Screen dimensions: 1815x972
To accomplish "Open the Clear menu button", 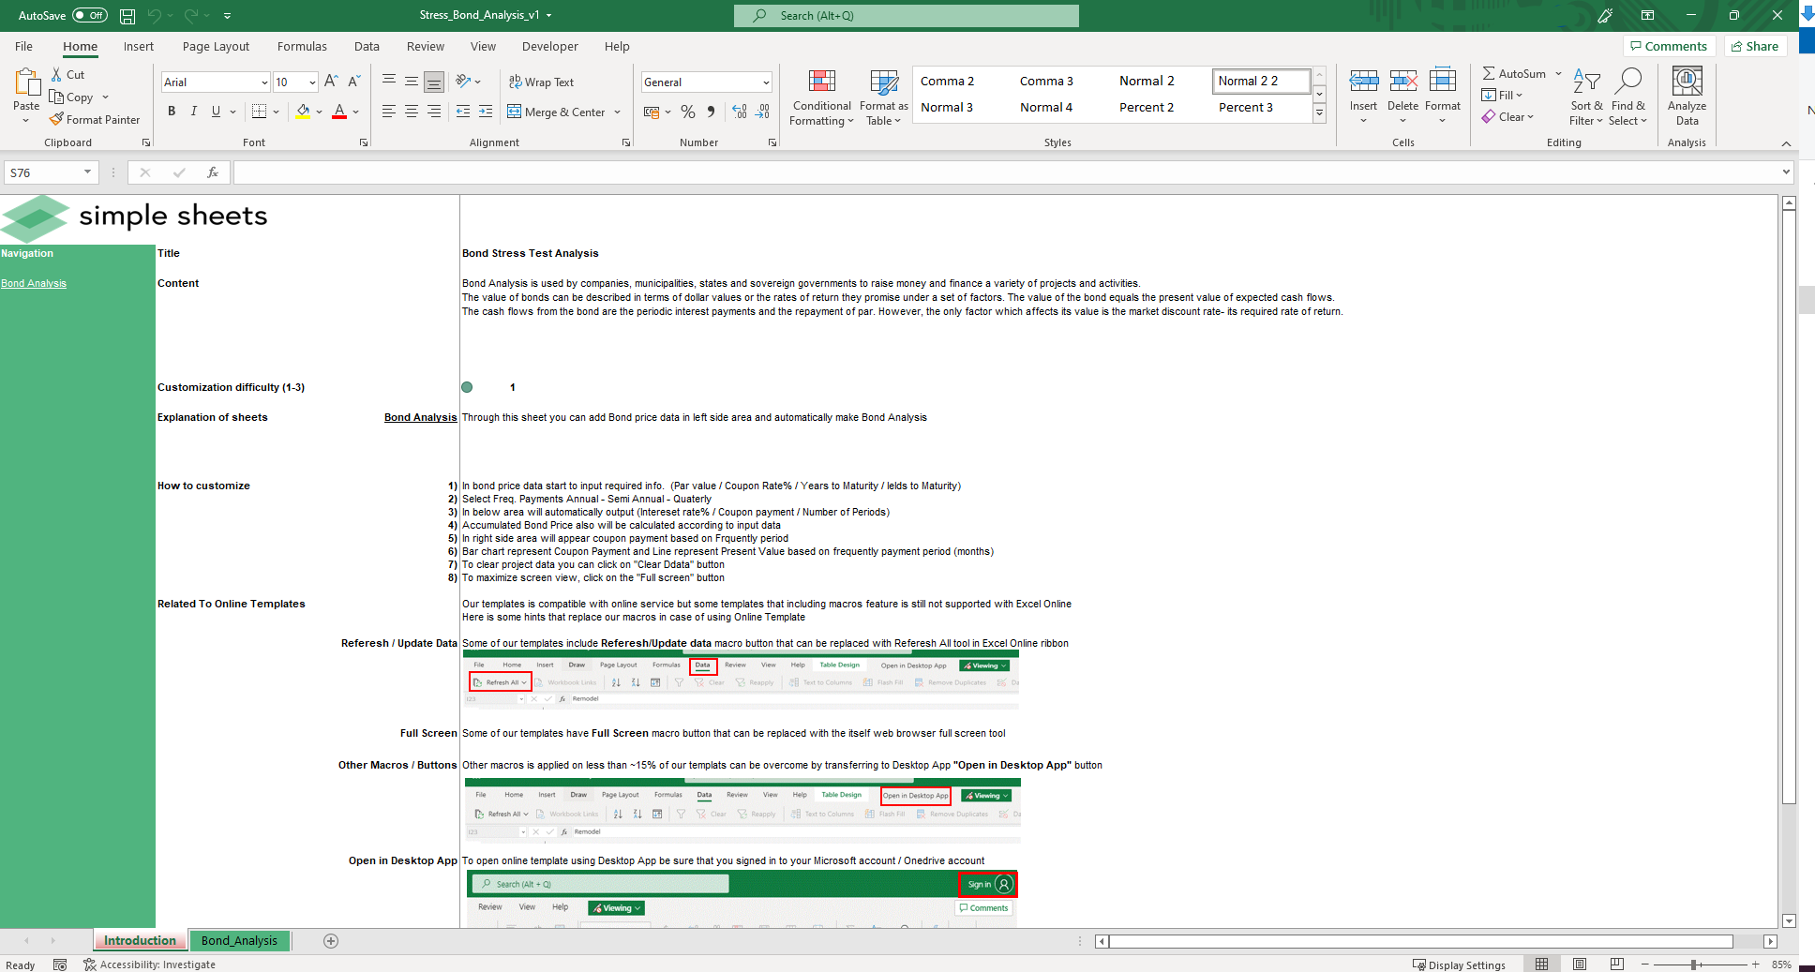I will 1508,117.
